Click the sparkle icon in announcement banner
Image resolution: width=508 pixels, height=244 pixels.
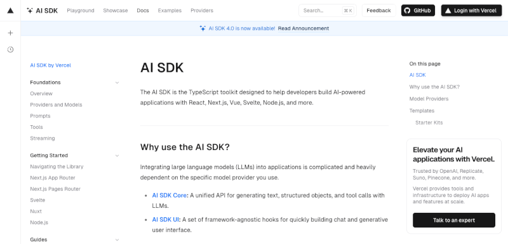tap(203, 28)
